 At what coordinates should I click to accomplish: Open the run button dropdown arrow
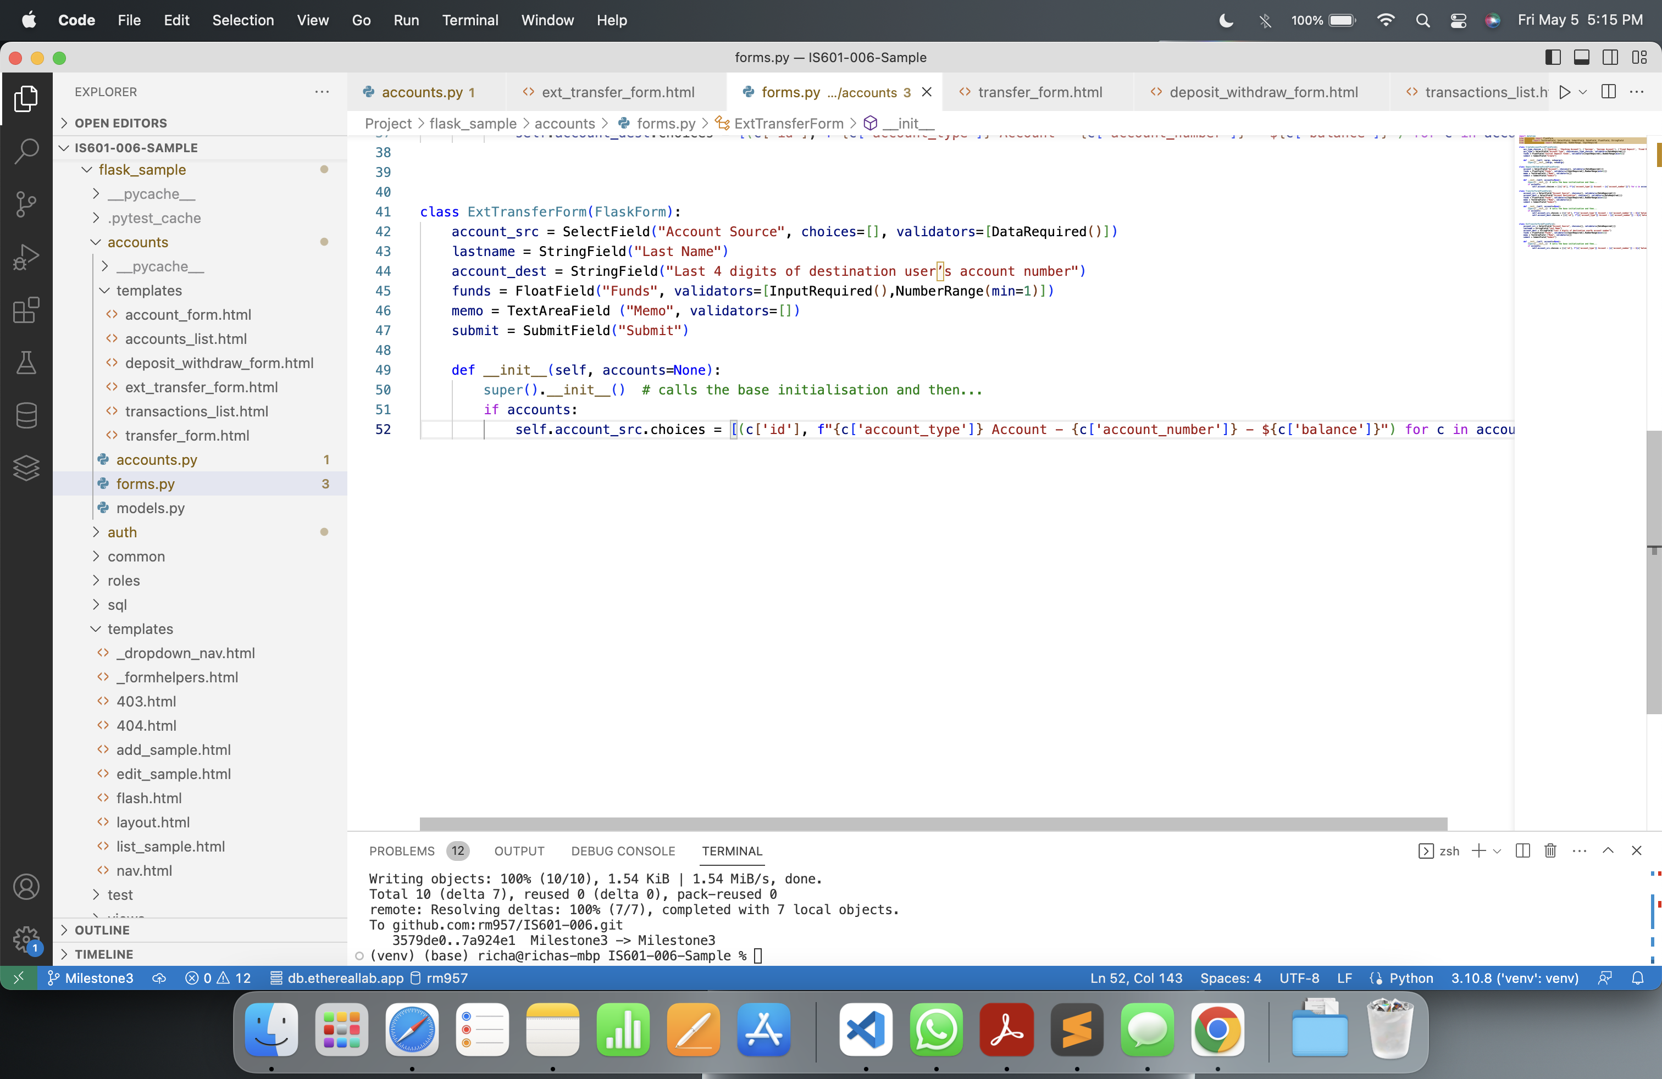coord(1583,92)
